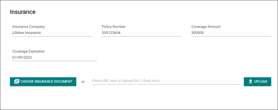The width and height of the screenshot is (278, 110).
Task: Click the Coverage Expiration label
Action: click(x=28, y=51)
